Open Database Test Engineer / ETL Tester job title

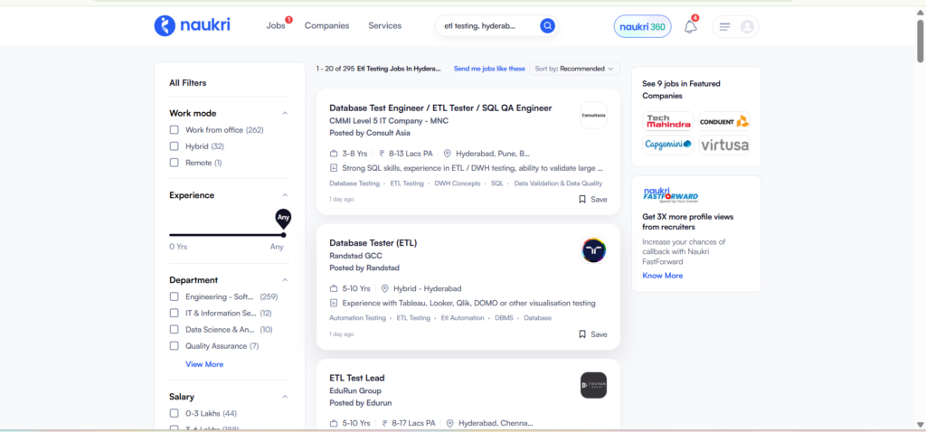click(440, 108)
